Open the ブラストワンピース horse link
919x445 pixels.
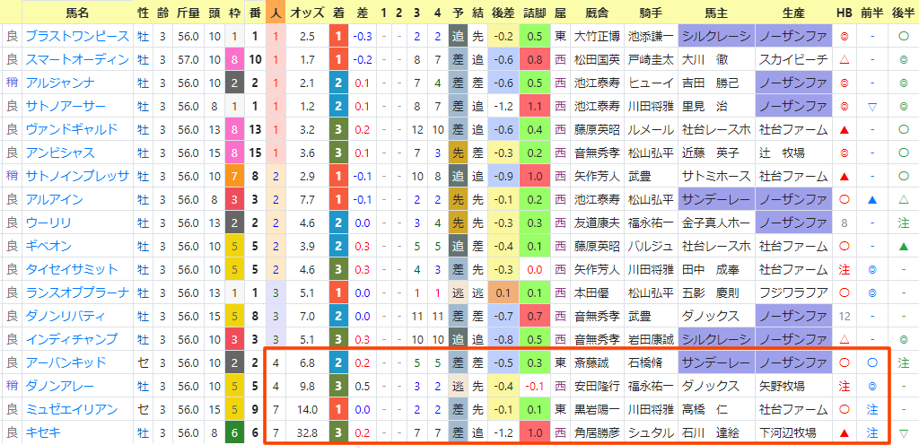[x=77, y=36]
